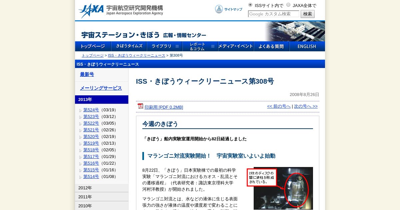Switch to the ENGLISH site
The height and width of the screenshot is (210, 400).
point(307,46)
